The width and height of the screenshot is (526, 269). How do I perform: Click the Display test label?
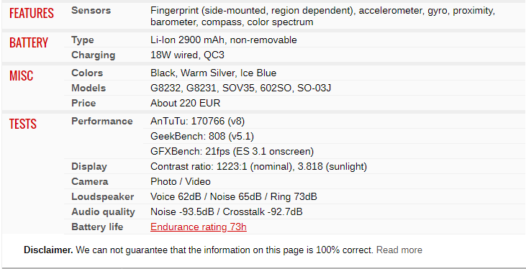(89, 167)
